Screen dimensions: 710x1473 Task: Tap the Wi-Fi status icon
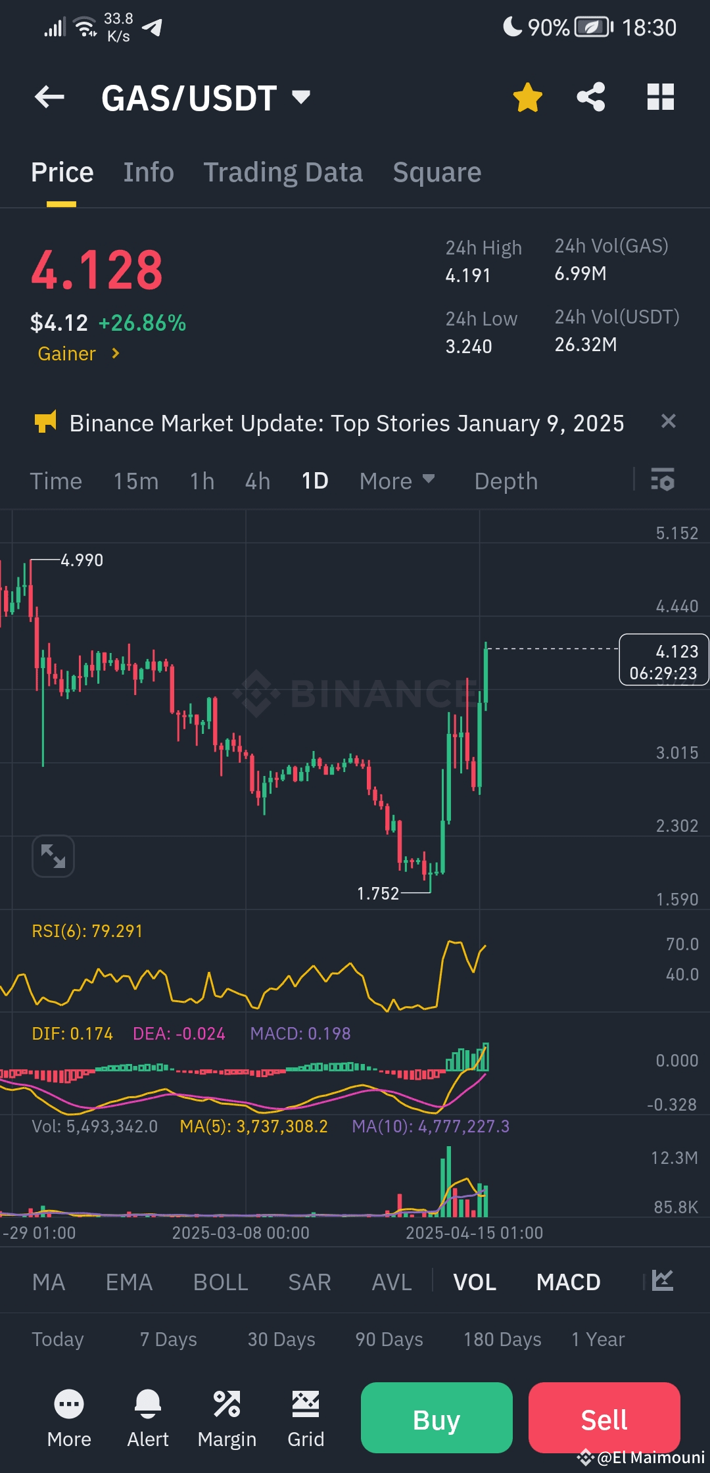[85, 27]
